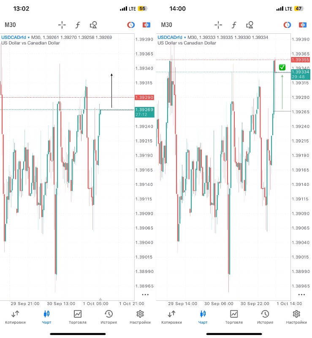Tap crosshair icon in right chart toolbar
The image size is (312, 338).
(218, 25)
